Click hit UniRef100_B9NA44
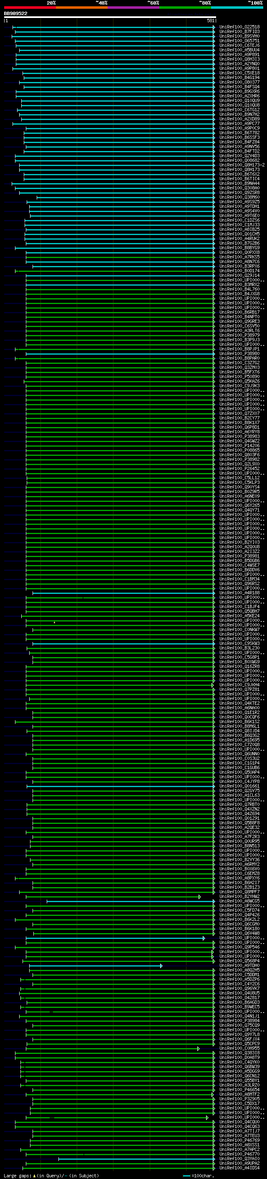The image size is (267, 1179). tap(239, 184)
